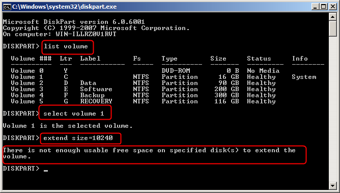Click the Copyright 1999-2007 Microsoft Corporation line
This screenshot has width=340, height=193.
coord(96,28)
